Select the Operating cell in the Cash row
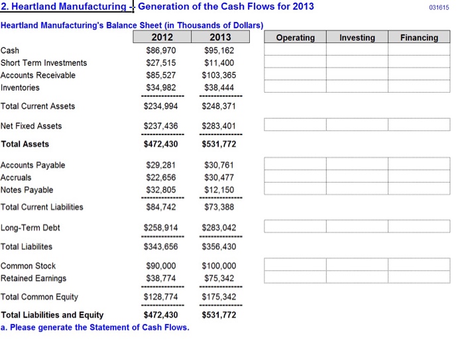Image resolution: width=464 pixels, height=359 pixels. (x=295, y=50)
